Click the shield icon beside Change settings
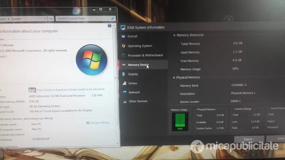The image size is (285, 160). point(88,123)
